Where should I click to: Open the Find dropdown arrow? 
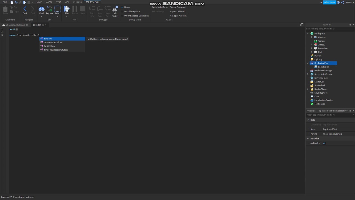pos(41,17)
